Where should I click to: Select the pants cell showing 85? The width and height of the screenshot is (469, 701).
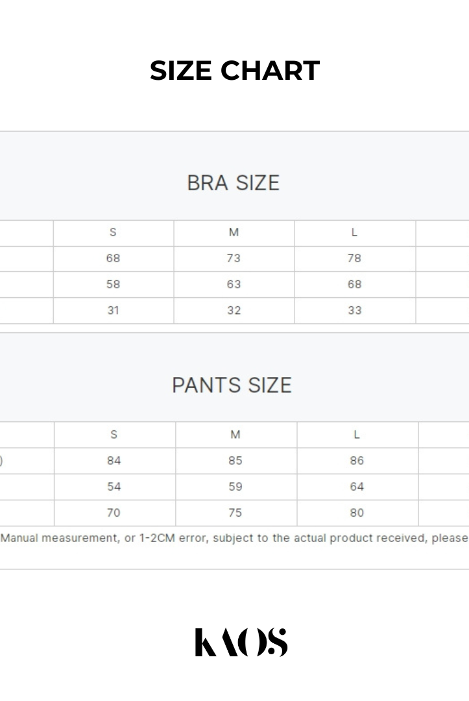(x=235, y=461)
